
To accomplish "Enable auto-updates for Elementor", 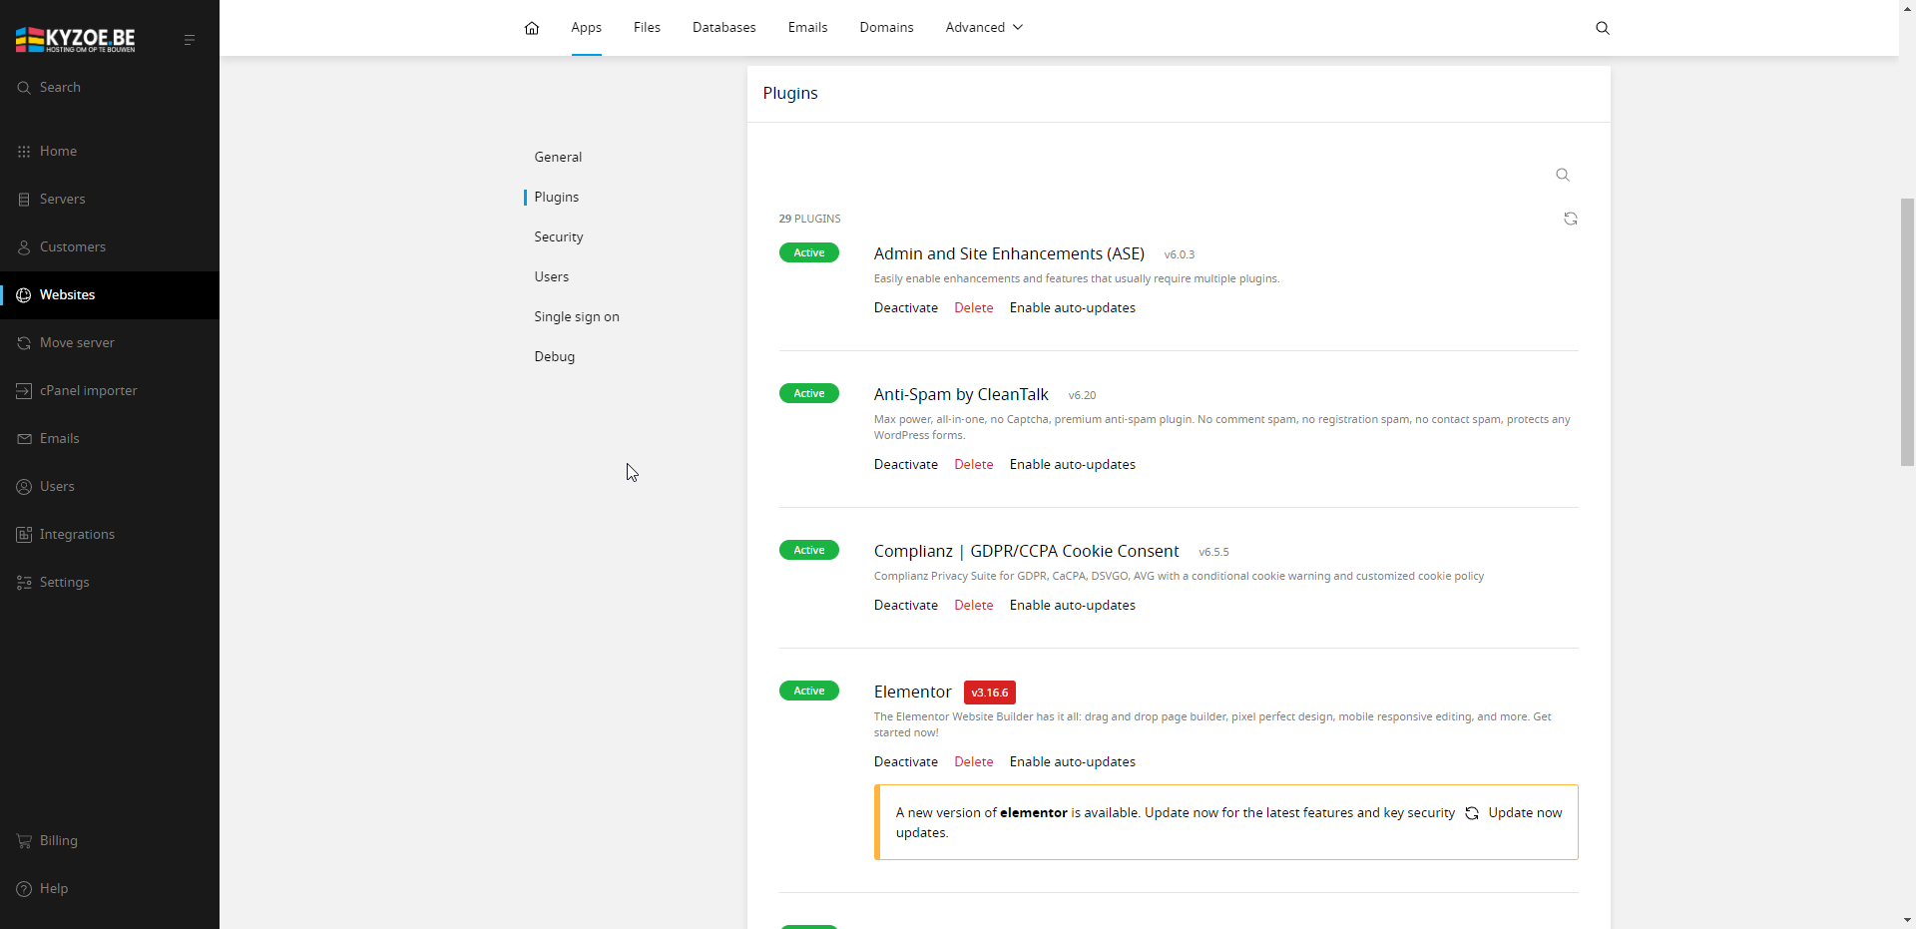I will click(x=1073, y=761).
